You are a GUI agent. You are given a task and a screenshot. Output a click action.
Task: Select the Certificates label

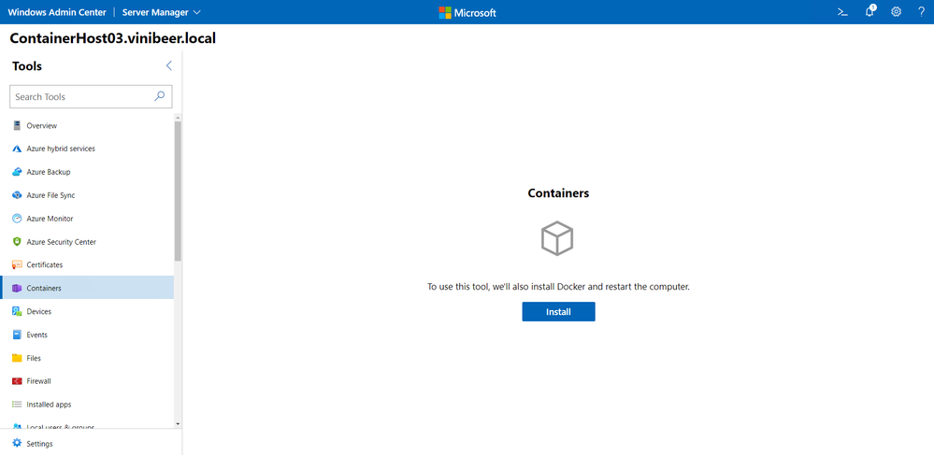45,264
